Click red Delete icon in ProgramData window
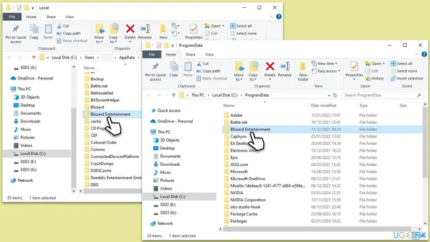The image size is (430, 242). pos(270,66)
